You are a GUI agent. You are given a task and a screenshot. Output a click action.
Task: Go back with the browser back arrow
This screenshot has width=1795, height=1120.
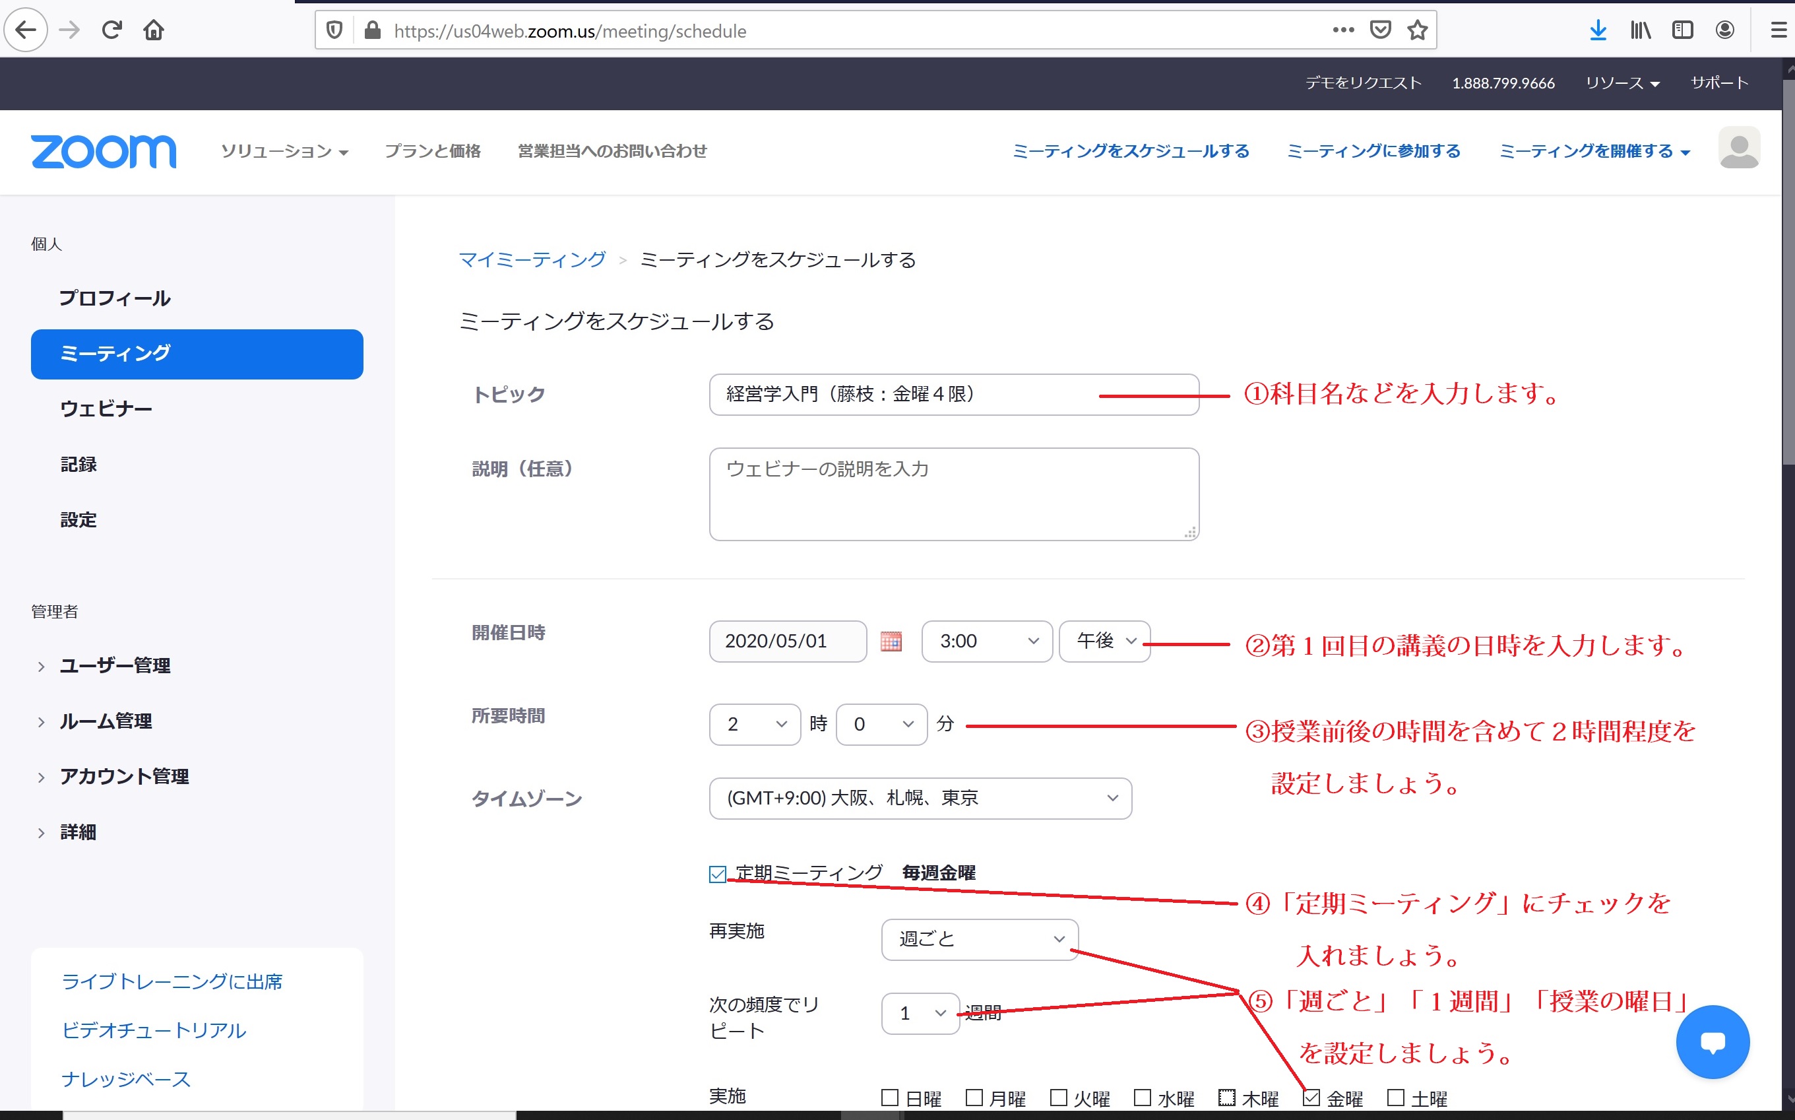pos(26,30)
